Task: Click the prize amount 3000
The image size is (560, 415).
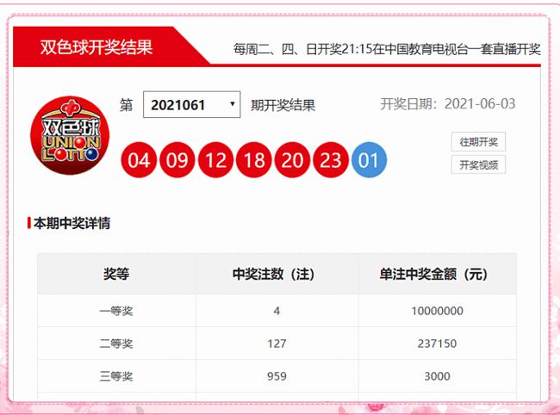Action: pos(437,376)
